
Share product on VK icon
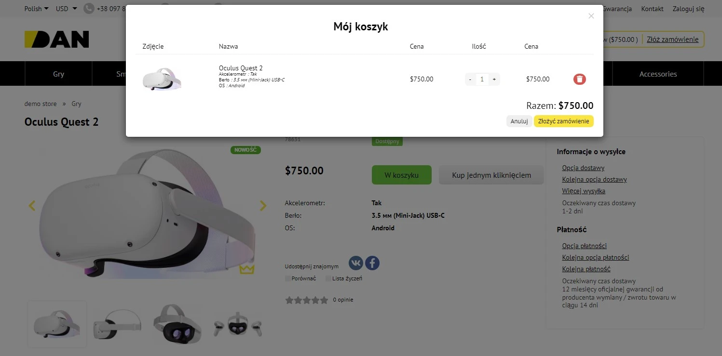[356, 263]
